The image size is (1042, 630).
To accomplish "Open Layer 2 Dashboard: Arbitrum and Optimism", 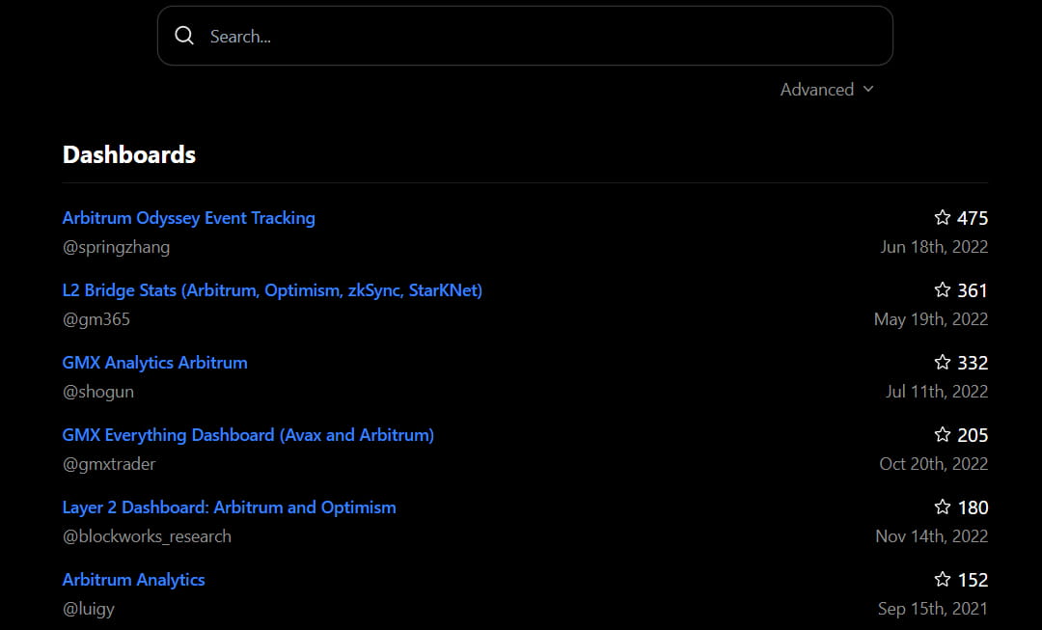I will [x=230, y=507].
